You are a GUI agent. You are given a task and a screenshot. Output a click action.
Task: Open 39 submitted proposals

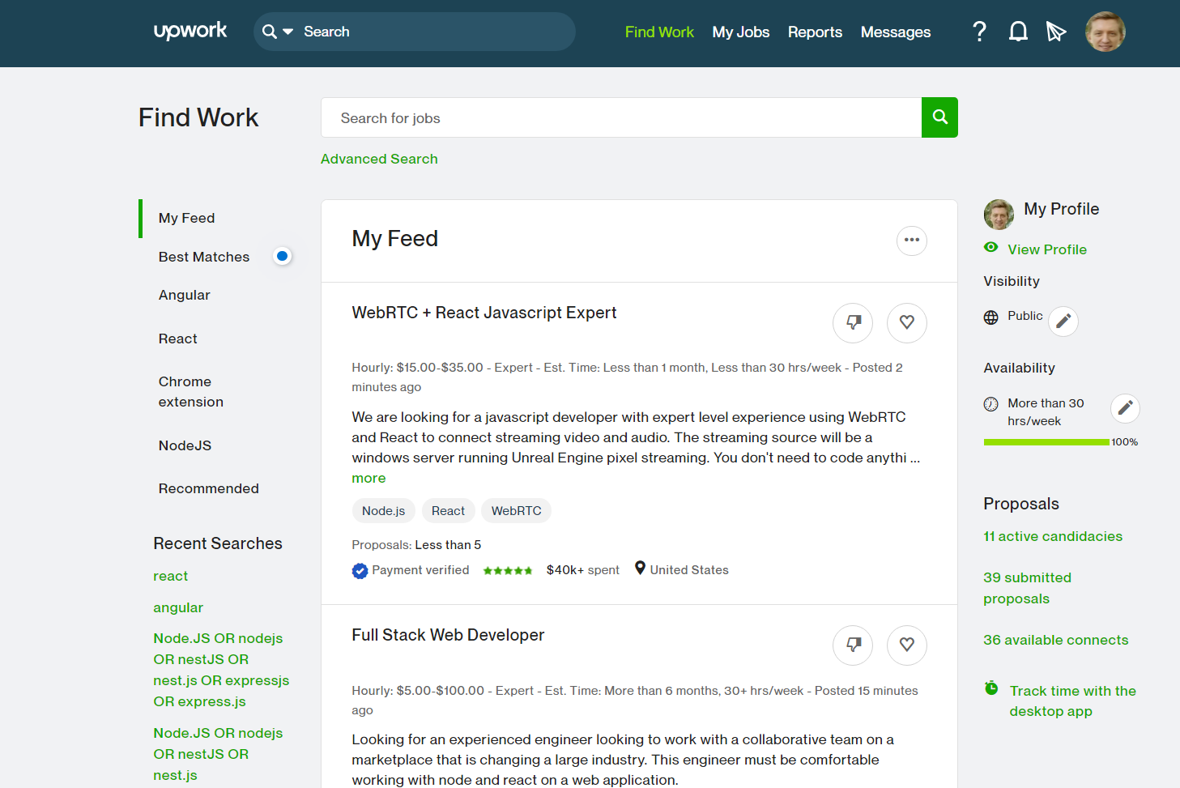pyautogui.click(x=1028, y=588)
